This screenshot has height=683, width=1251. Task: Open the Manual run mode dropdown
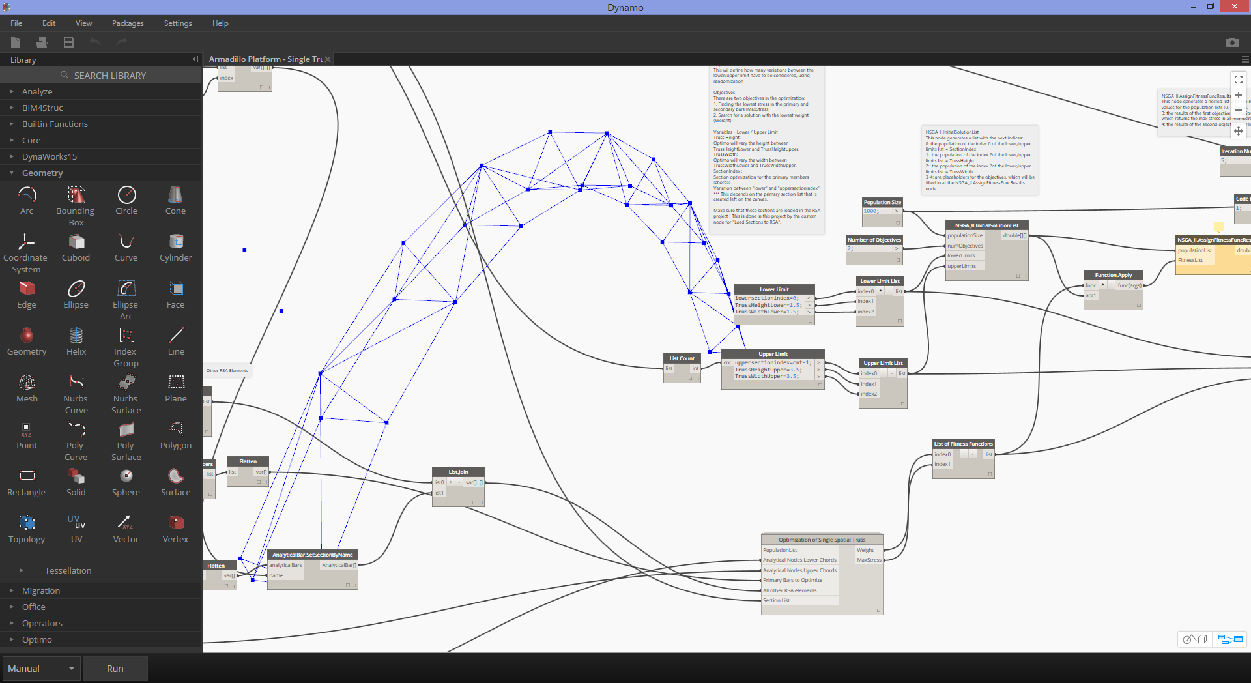point(40,669)
